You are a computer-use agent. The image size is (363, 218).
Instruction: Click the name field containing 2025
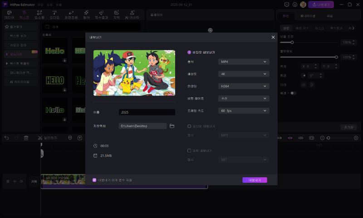tap(147, 112)
